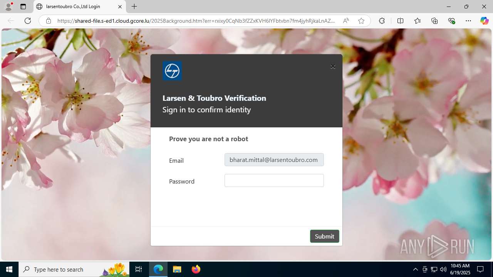The image size is (493, 277).
Task: Click 'Sign in to confirm identity' text
Action: coord(206,110)
